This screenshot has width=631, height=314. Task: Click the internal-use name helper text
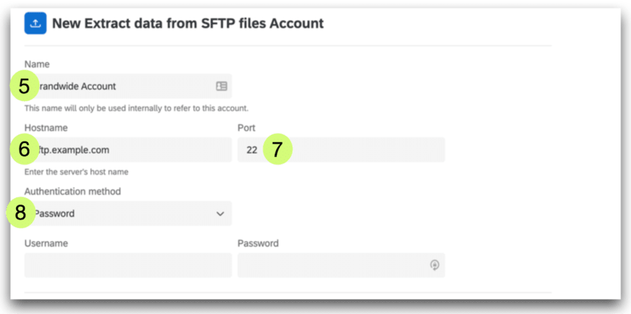point(136,108)
